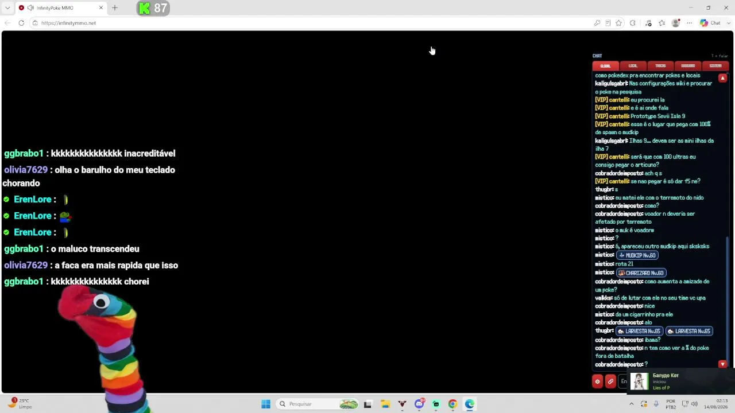Open the fourth chat tab, Sussurro

[688, 66]
